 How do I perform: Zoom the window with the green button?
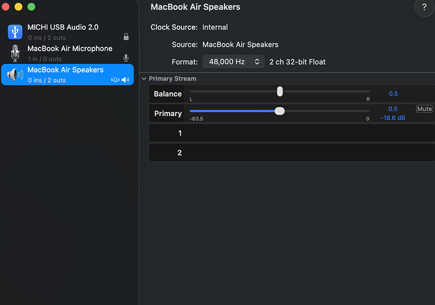(32, 7)
